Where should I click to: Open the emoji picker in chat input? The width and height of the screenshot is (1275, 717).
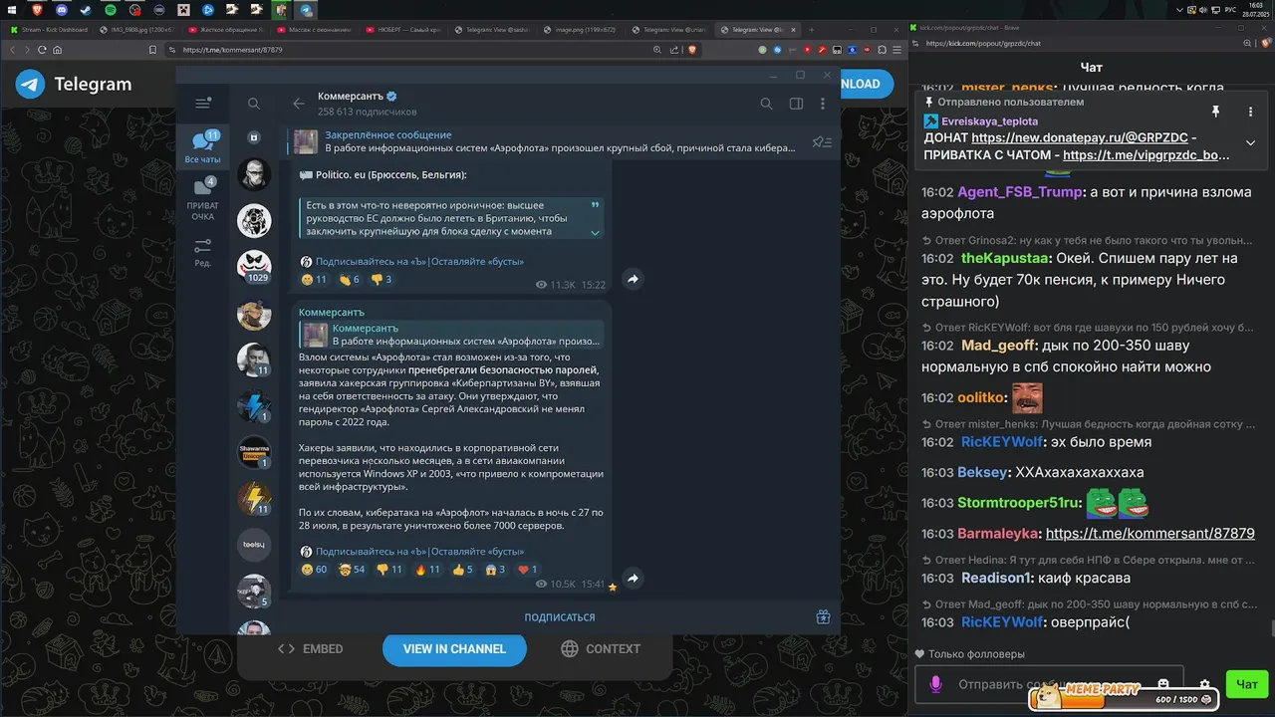[x=1162, y=684]
